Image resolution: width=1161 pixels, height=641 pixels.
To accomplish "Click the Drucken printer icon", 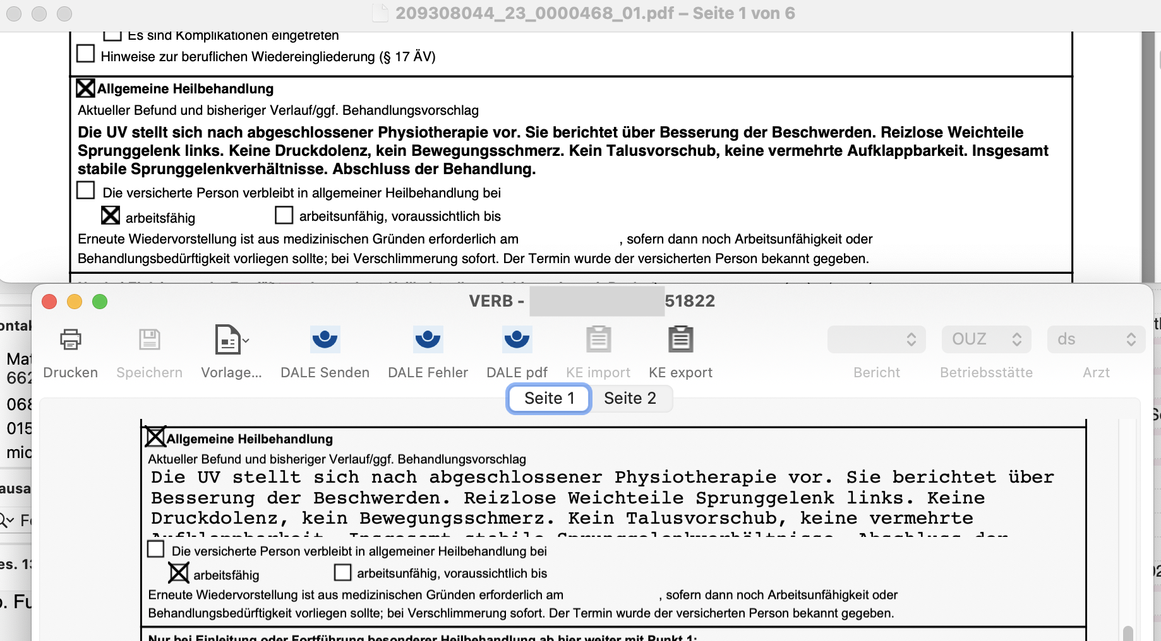I will pos(71,339).
